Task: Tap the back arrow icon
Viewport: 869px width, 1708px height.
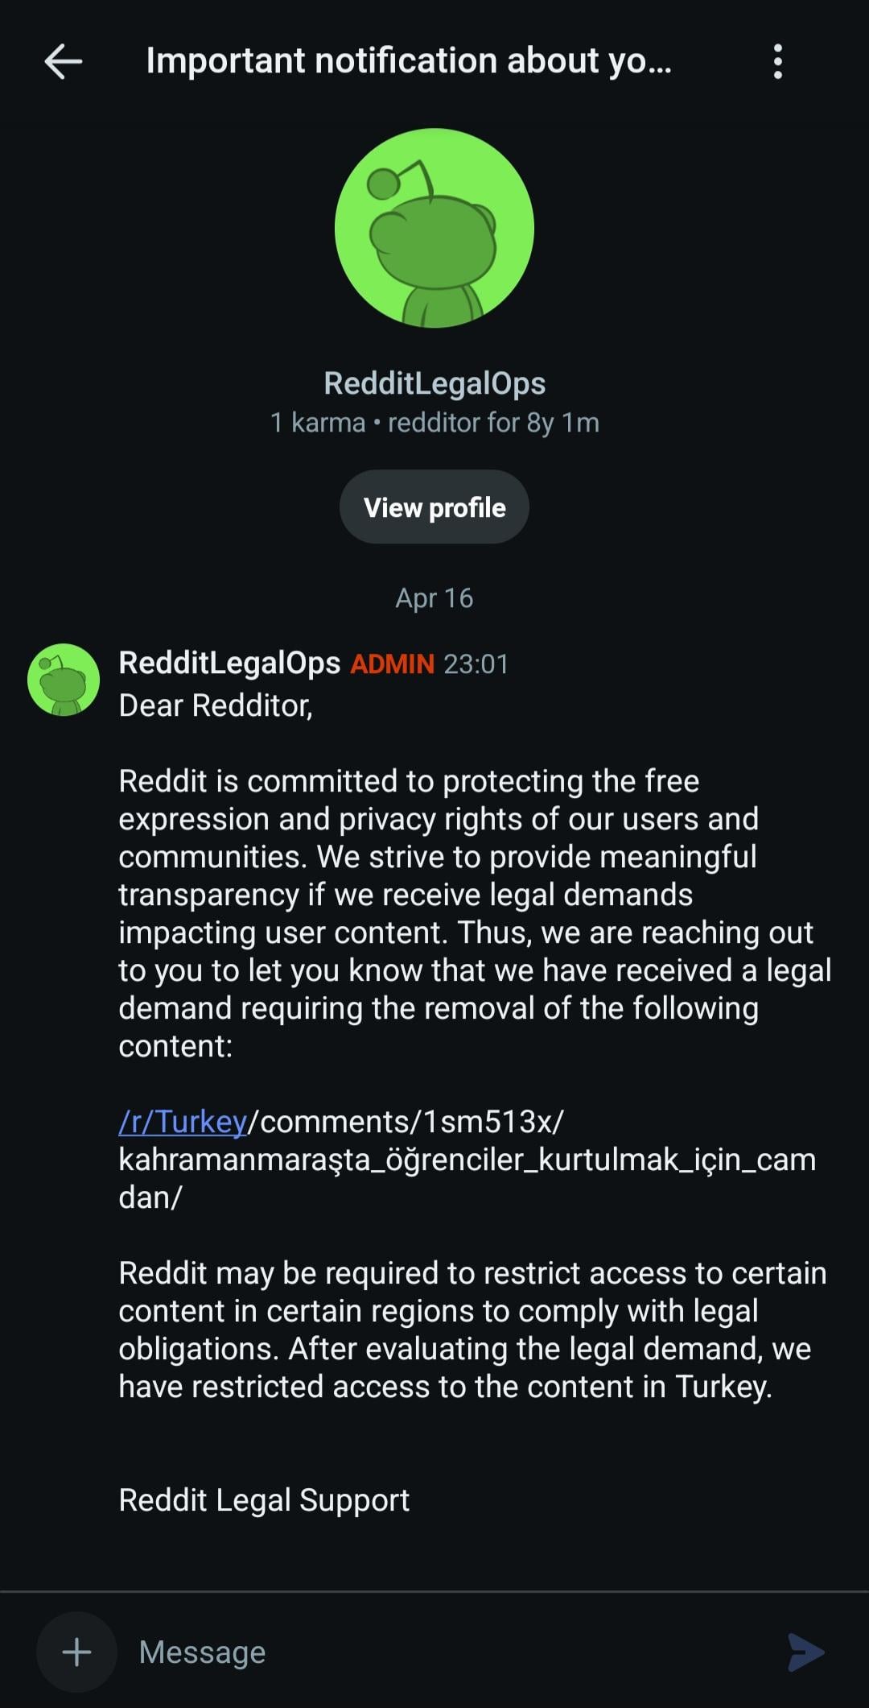Action: [x=64, y=61]
